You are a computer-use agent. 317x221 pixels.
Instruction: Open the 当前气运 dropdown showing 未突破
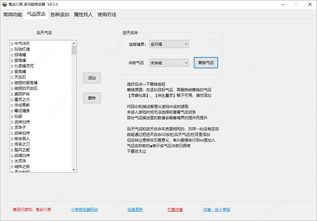coord(169,63)
